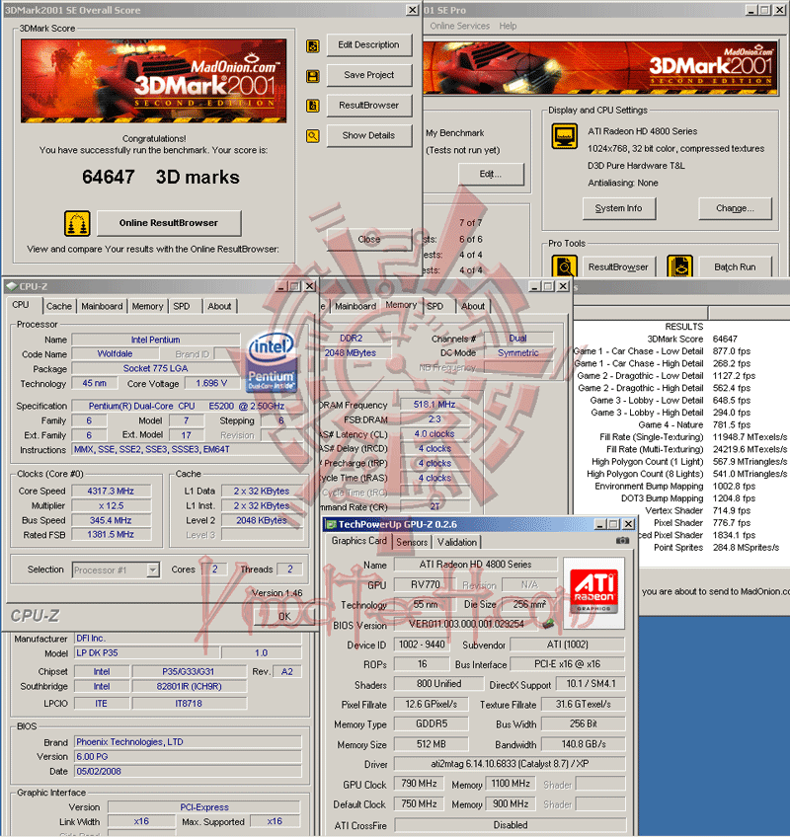Click the Change... button in Display settings
This screenshot has width=790, height=837.
point(735,208)
